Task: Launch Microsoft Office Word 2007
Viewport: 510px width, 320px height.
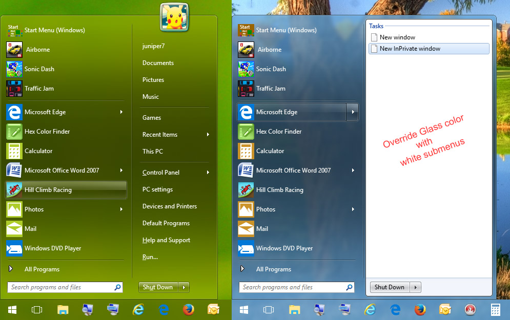Action: (x=62, y=170)
